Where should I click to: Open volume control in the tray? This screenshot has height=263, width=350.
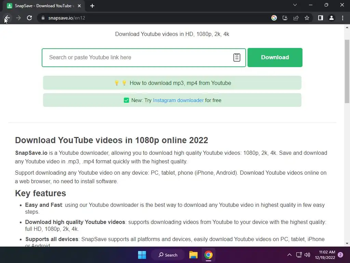pyautogui.click(x=307, y=255)
